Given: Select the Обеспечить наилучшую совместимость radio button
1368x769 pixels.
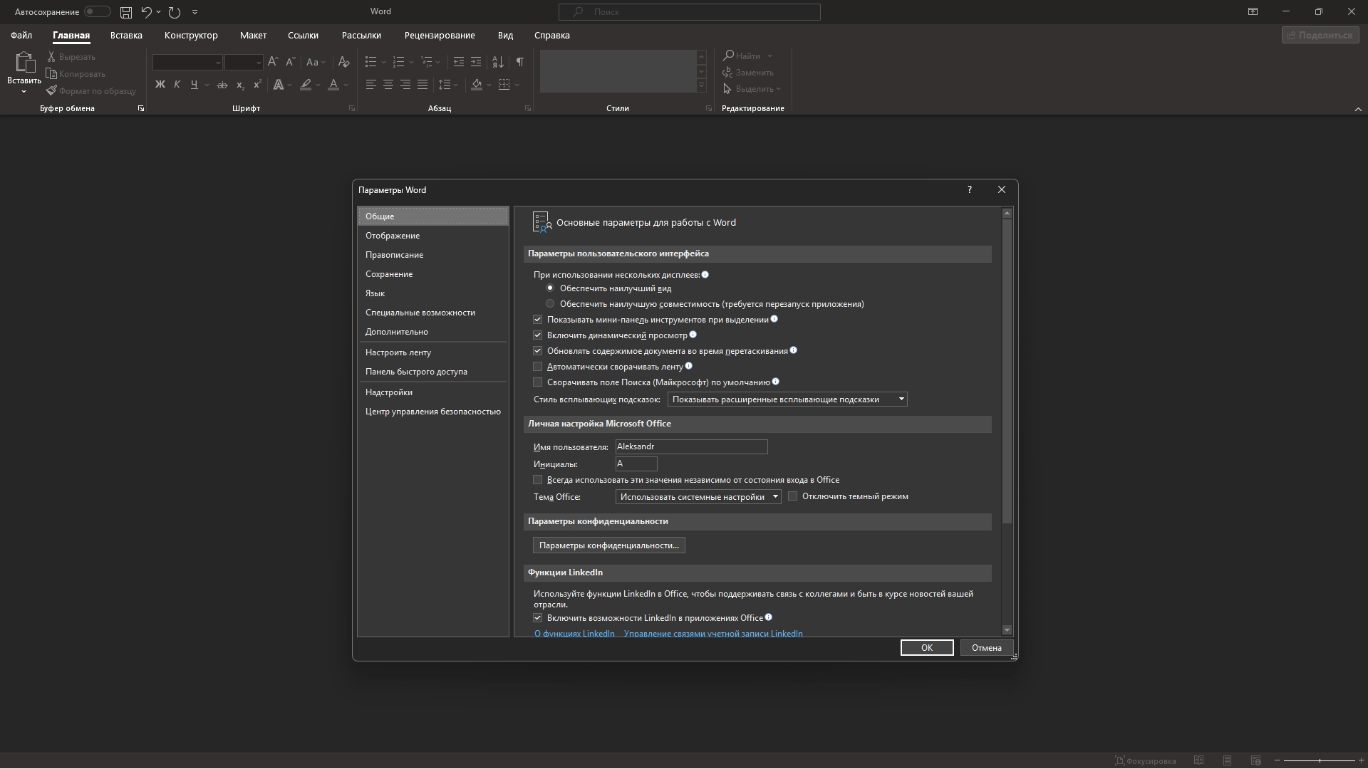Looking at the screenshot, I should [550, 304].
